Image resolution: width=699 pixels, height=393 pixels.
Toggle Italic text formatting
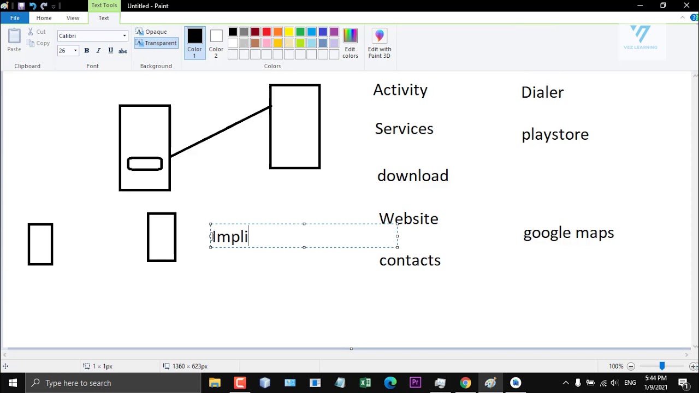click(x=98, y=51)
